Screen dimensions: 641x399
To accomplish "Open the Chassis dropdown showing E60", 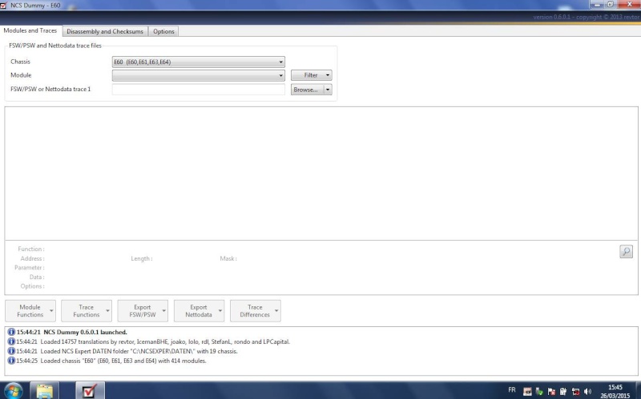I will point(198,62).
